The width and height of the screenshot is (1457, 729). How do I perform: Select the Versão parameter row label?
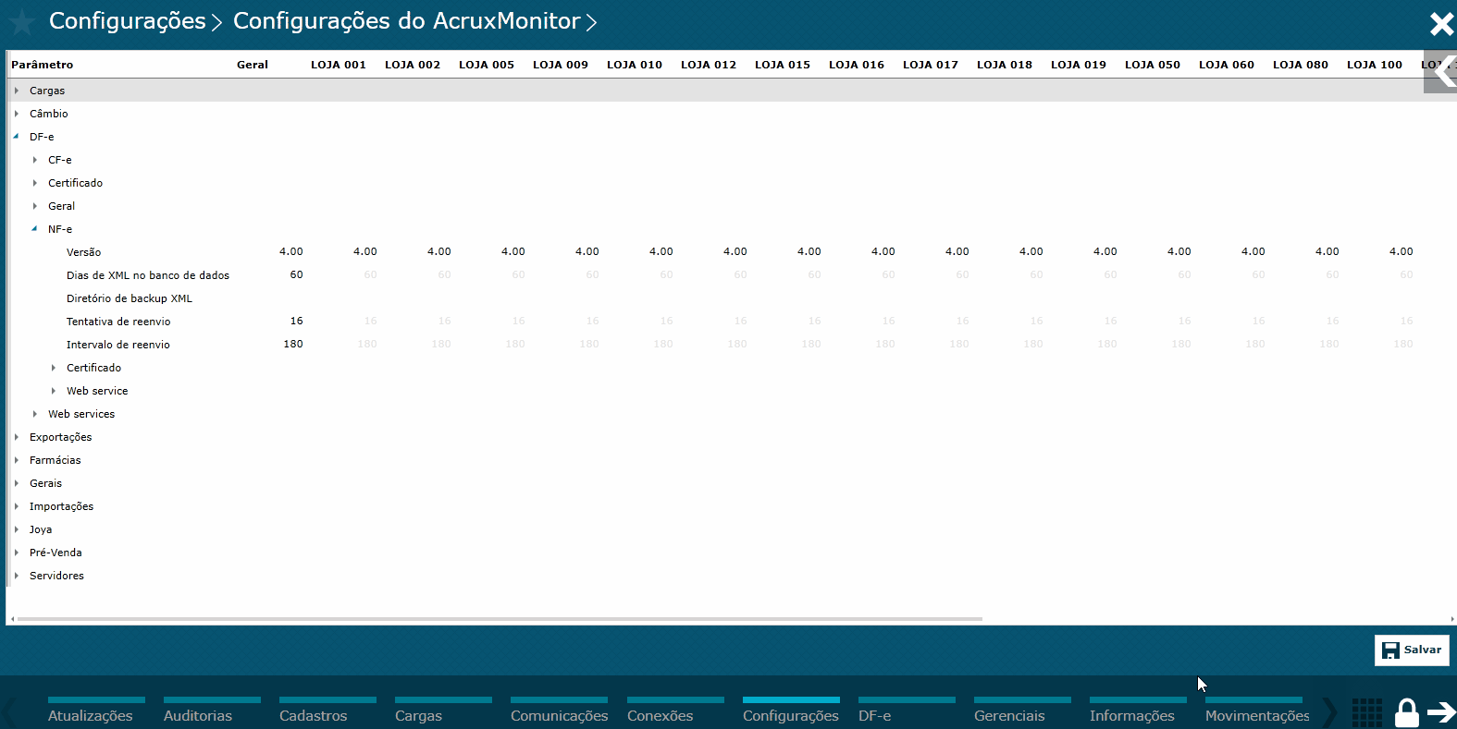(x=83, y=252)
